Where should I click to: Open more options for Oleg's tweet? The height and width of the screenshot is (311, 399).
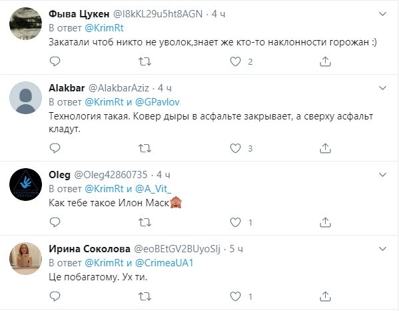[383, 175]
